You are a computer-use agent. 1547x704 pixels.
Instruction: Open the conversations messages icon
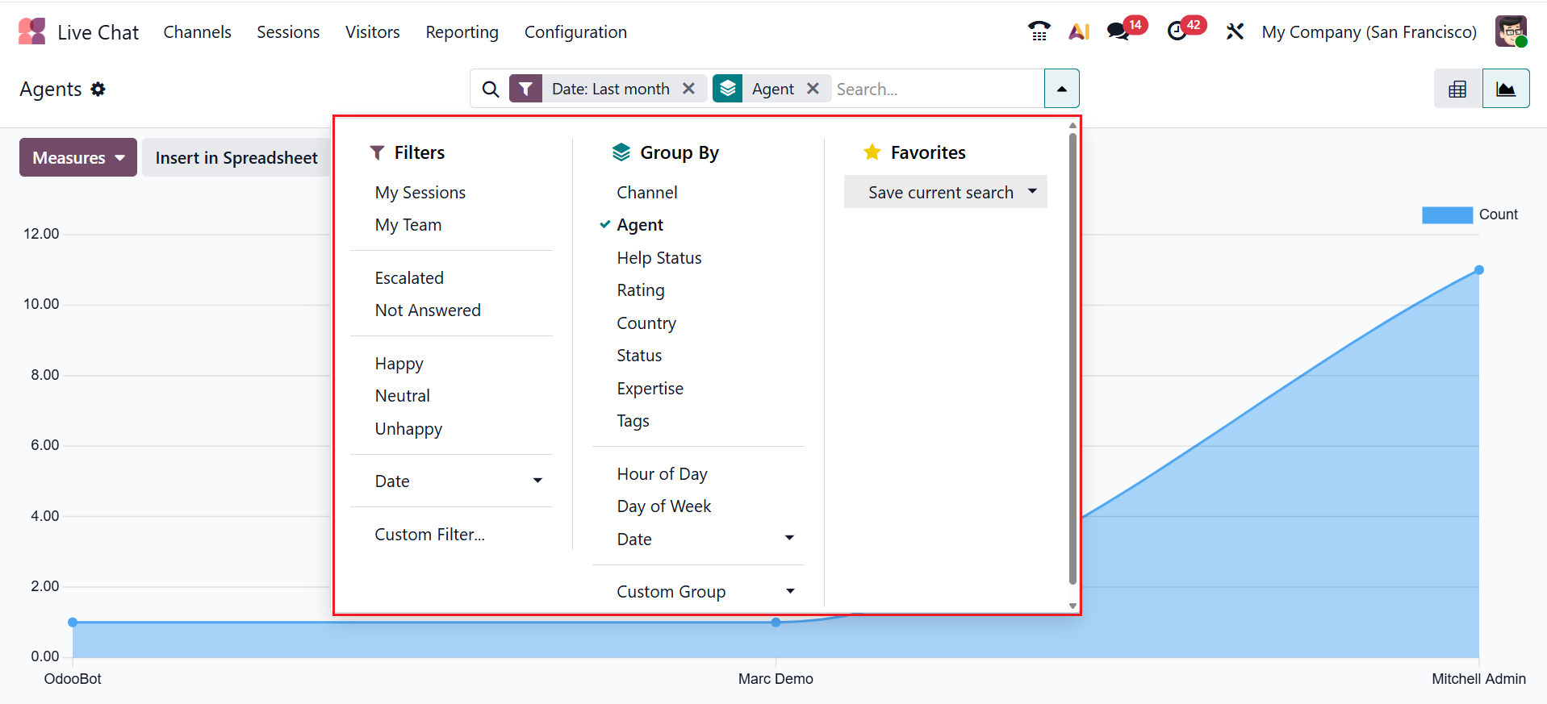click(1118, 31)
